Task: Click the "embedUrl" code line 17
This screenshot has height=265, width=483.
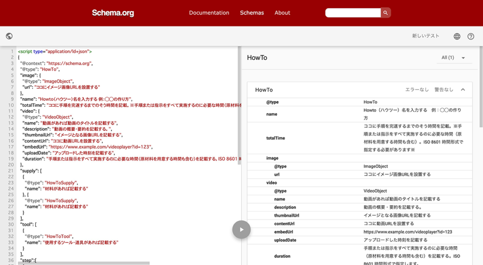Action: pyautogui.click(x=87, y=147)
